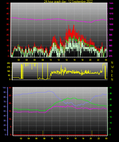This screenshot has height=142, width=119.
Task: Click the top N compass label
Action: [x=112, y=63]
